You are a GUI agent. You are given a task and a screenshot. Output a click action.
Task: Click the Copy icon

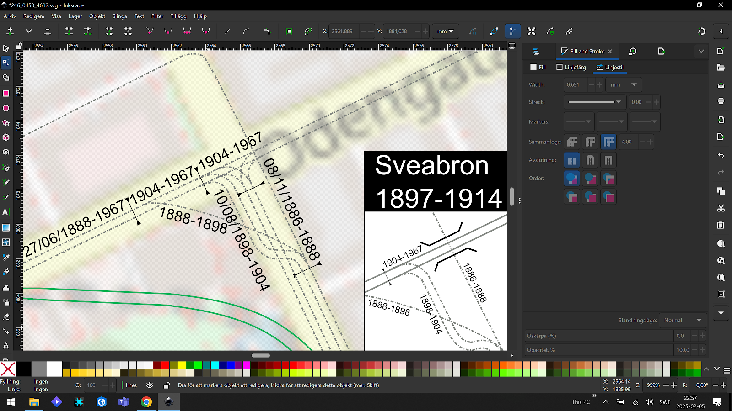(721, 191)
